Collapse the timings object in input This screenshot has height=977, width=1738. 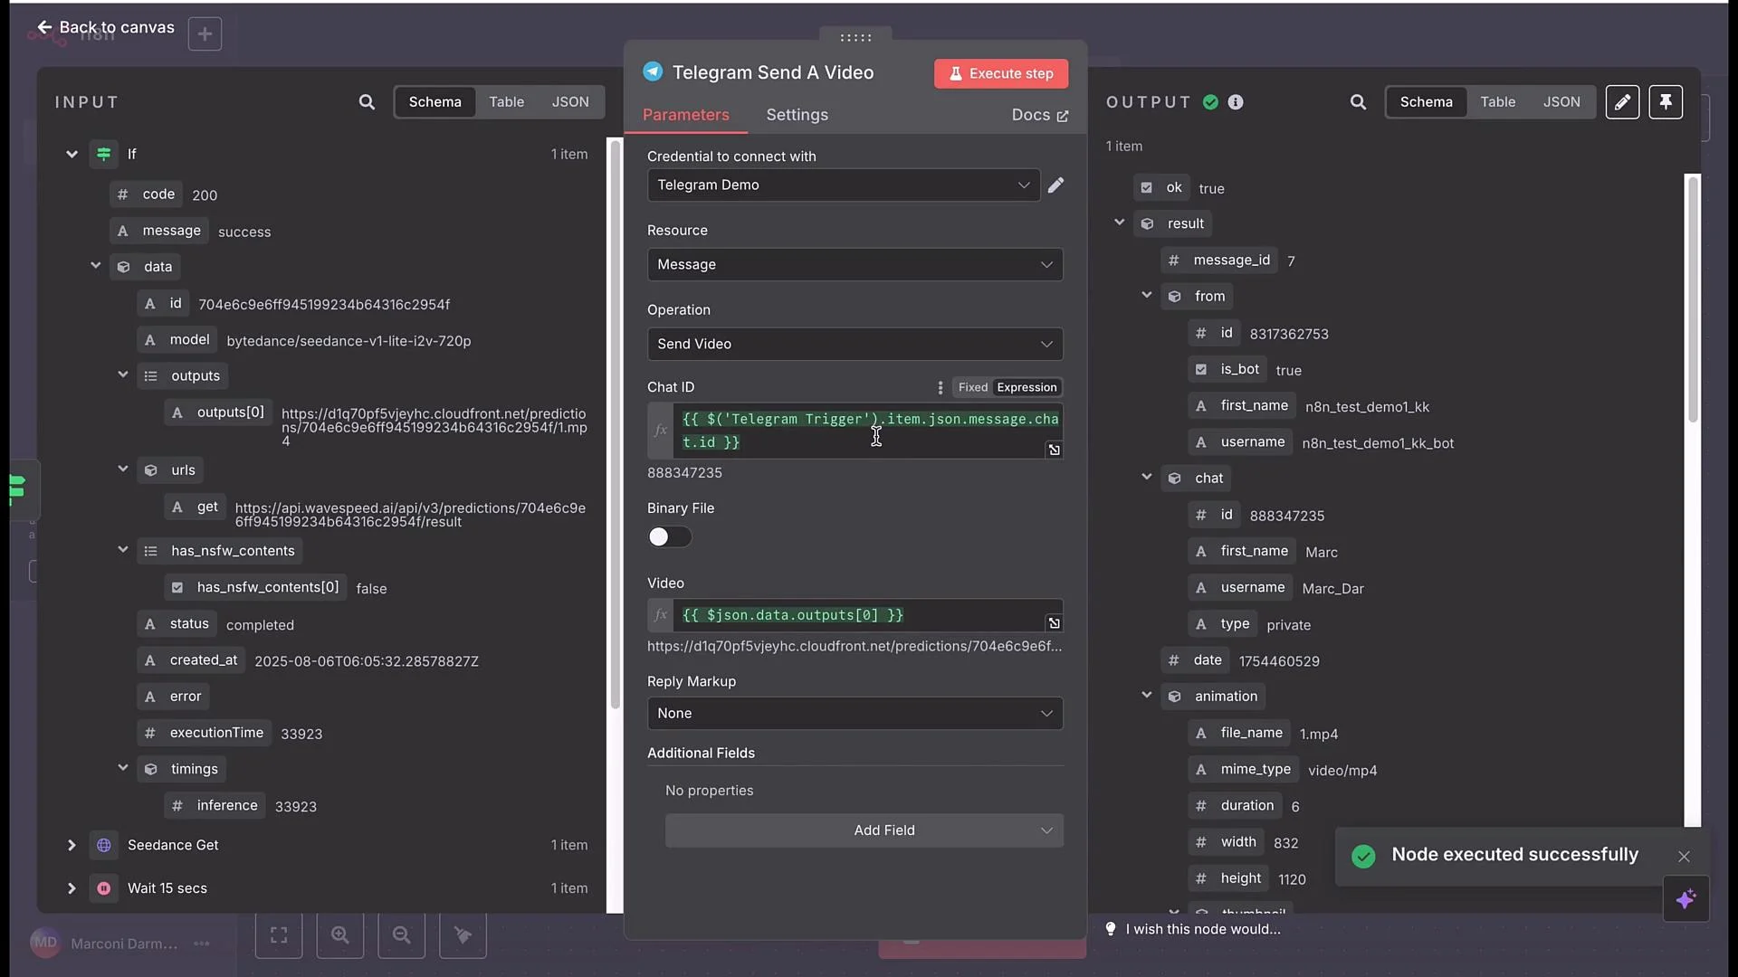click(123, 768)
